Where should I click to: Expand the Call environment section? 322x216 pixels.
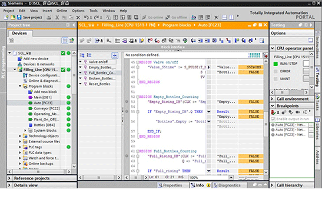pos(272,99)
